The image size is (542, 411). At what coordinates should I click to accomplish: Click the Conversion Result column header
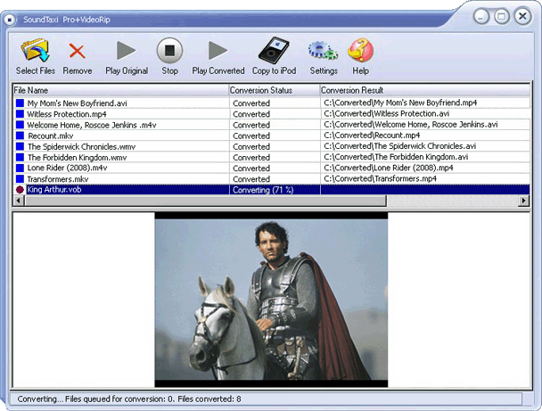coord(425,90)
